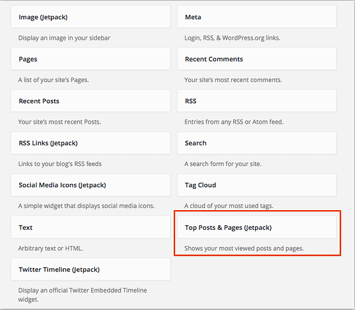The width and height of the screenshot is (355, 310).
Task: Click the "A search form for your site" text
Action: pyautogui.click(x=223, y=164)
